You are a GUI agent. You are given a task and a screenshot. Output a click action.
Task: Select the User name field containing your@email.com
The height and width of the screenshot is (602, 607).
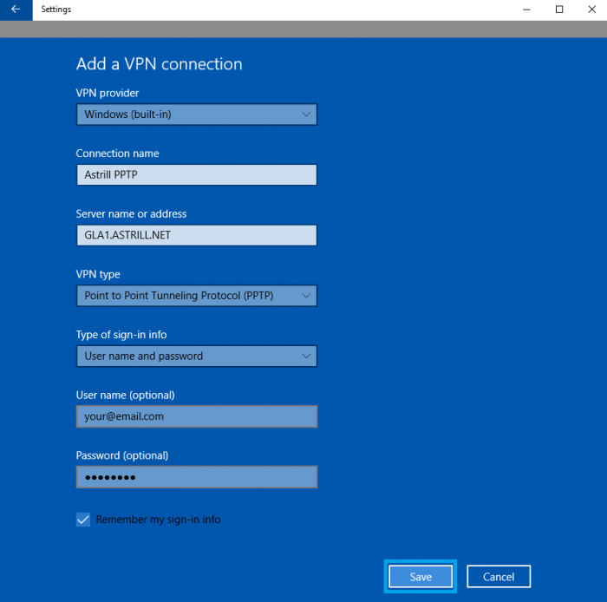196,416
